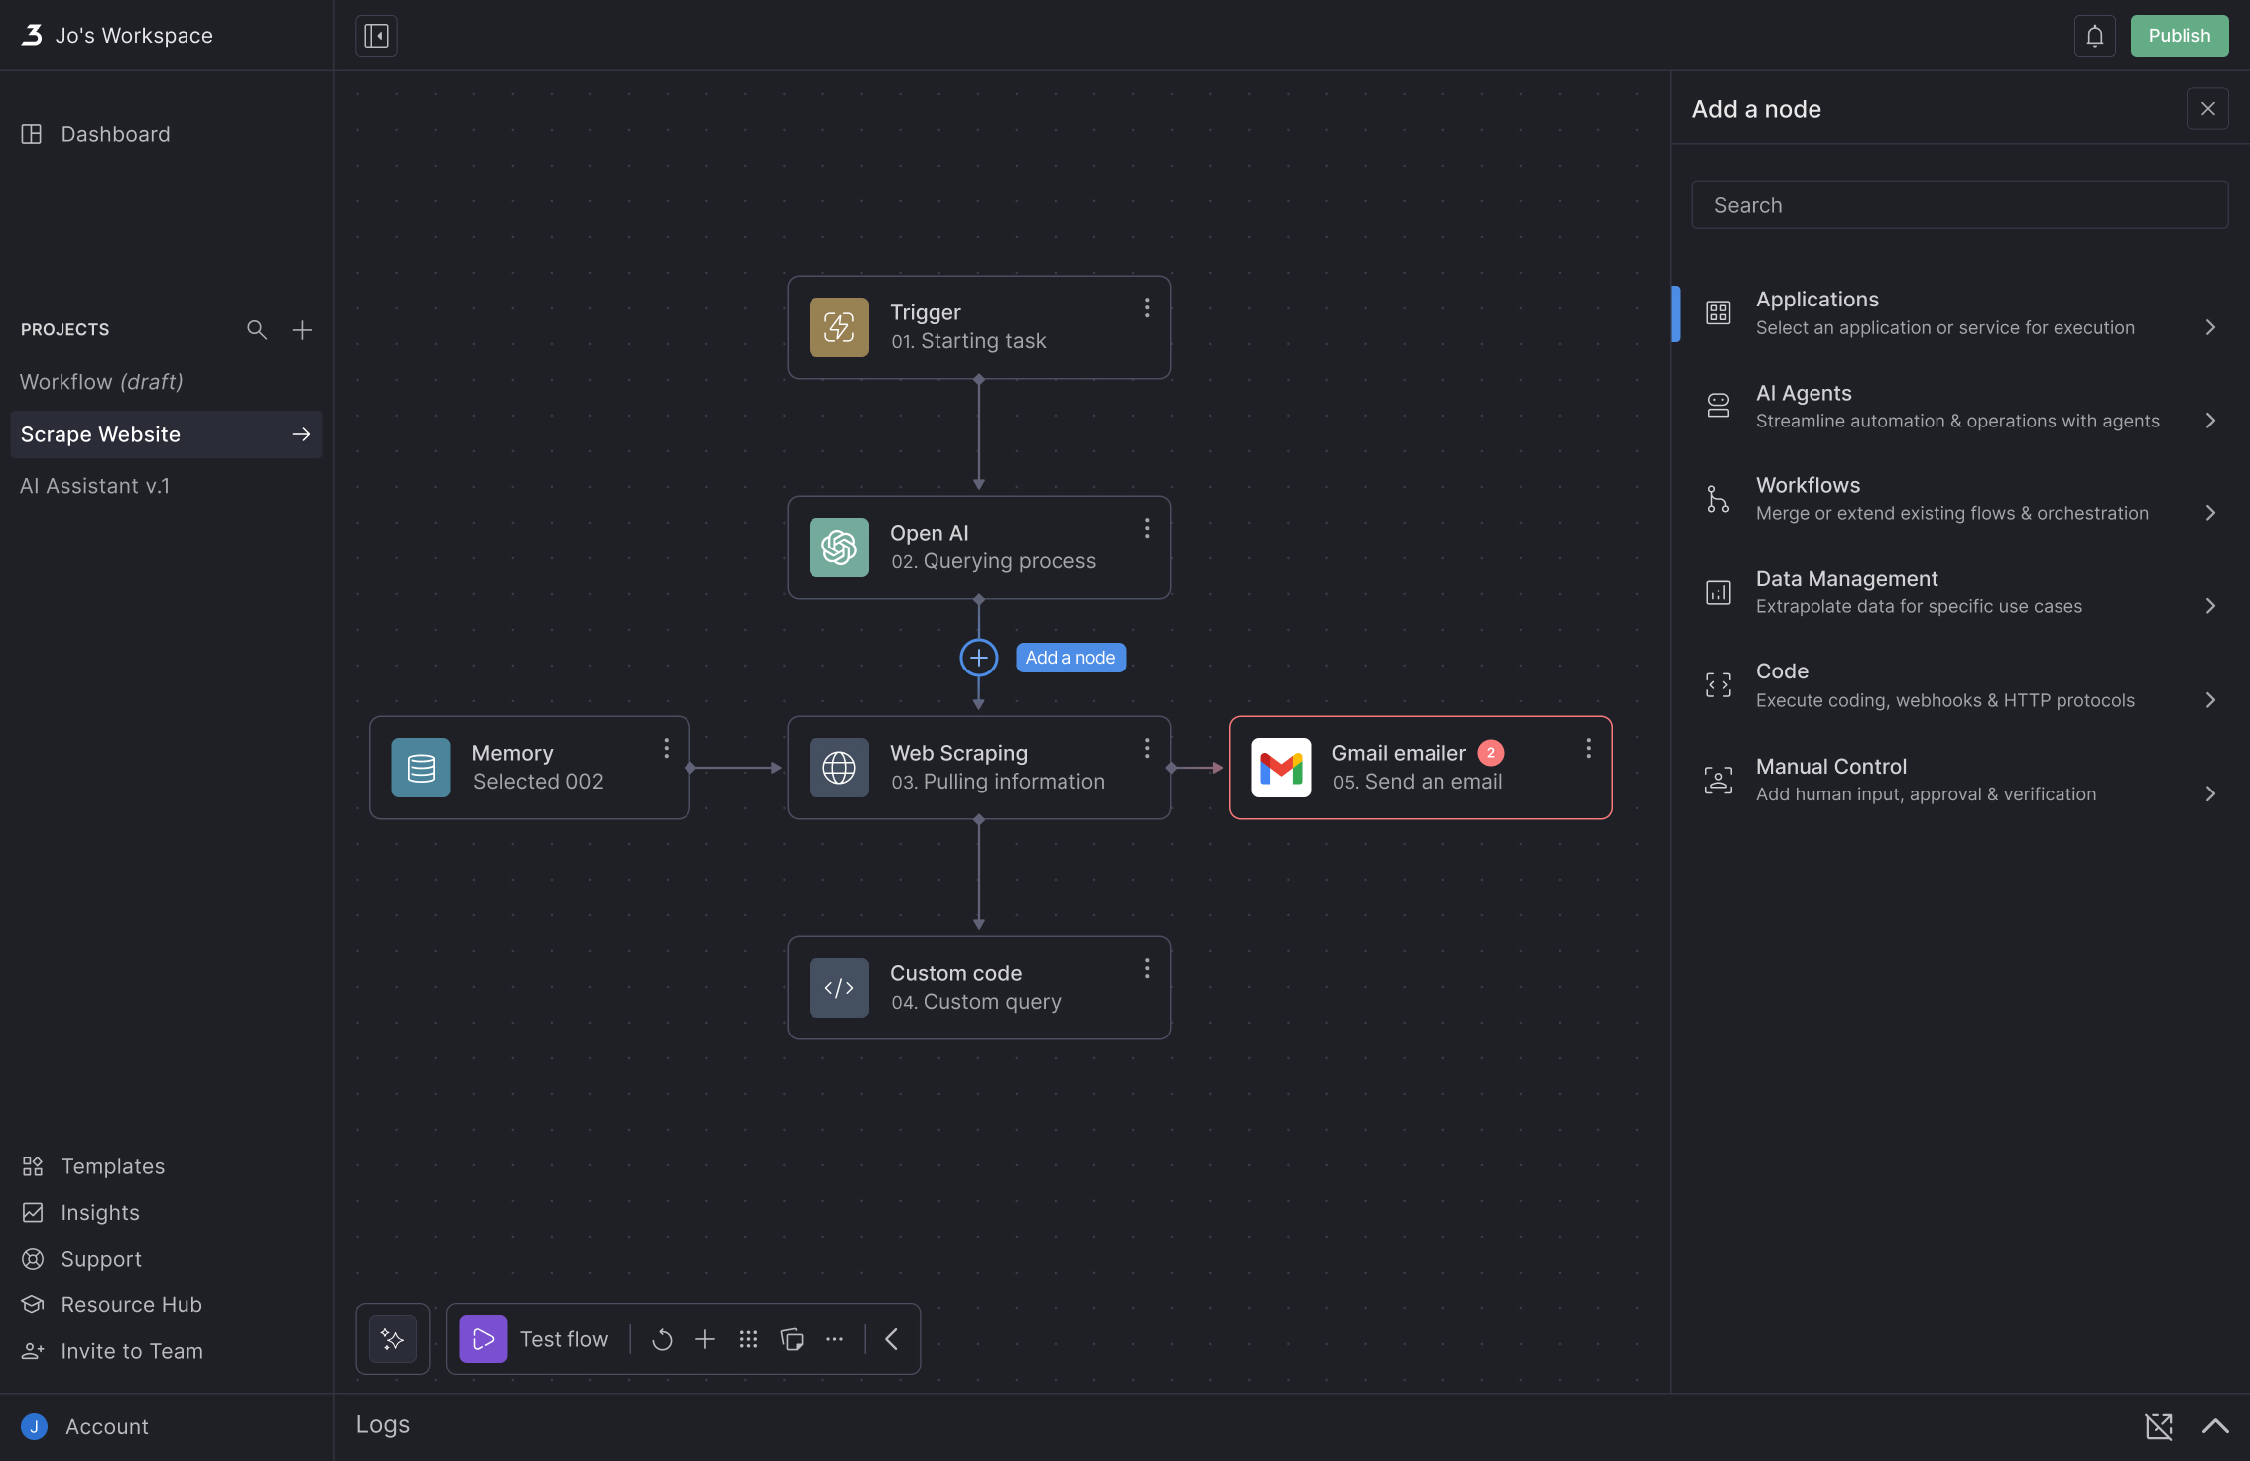Select the AI Assistant v.1 project
This screenshot has height=1461, width=2250.
coord(94,486)
